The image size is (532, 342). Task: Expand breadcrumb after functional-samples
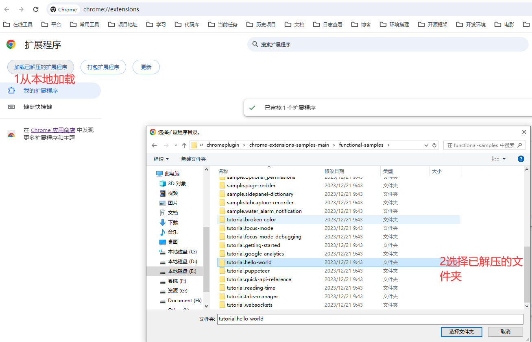coord(388,145)
